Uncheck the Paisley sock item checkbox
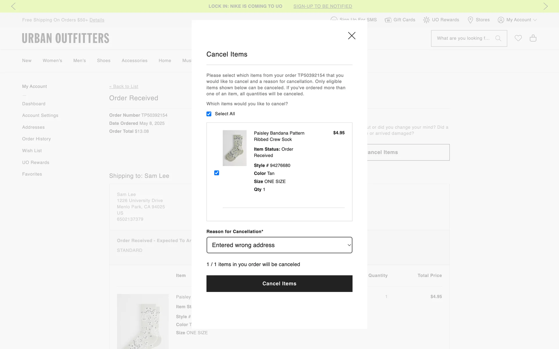 coord(217,173)
